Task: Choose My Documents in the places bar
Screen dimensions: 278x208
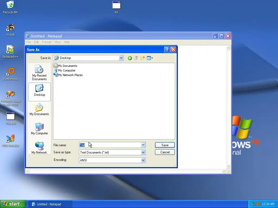Action: coord(39,109)
